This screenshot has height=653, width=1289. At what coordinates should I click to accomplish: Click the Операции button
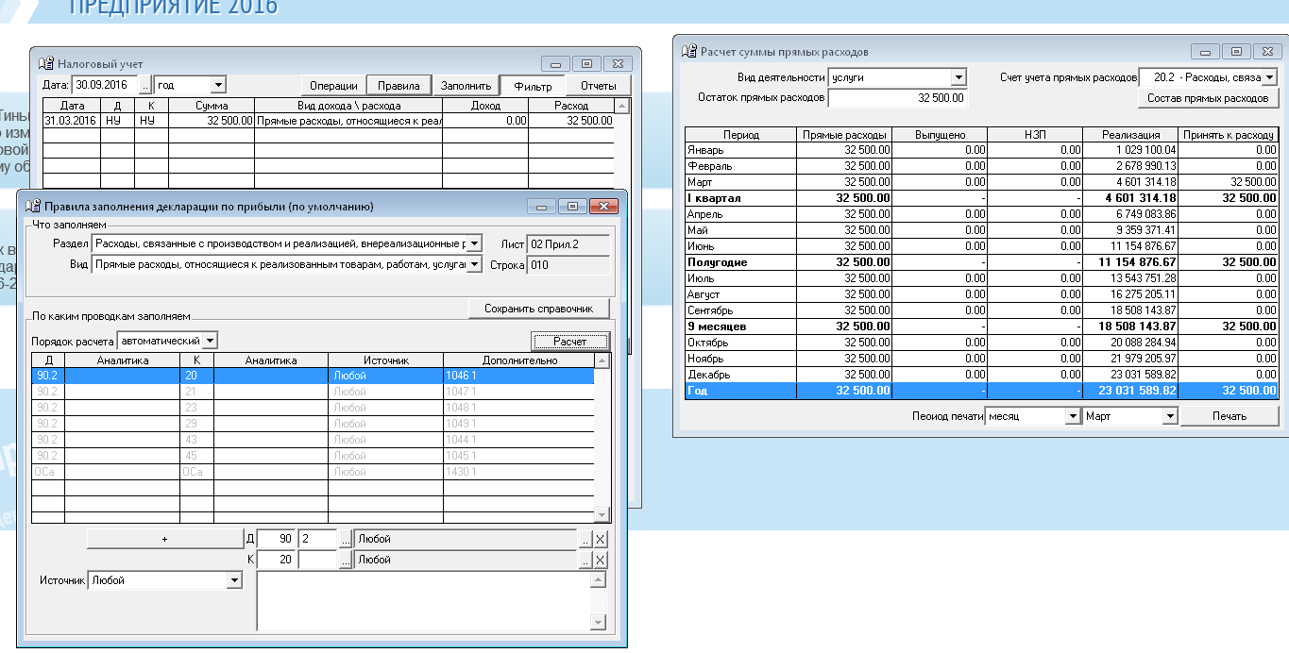pyautogui.click(x=333, y=86)
